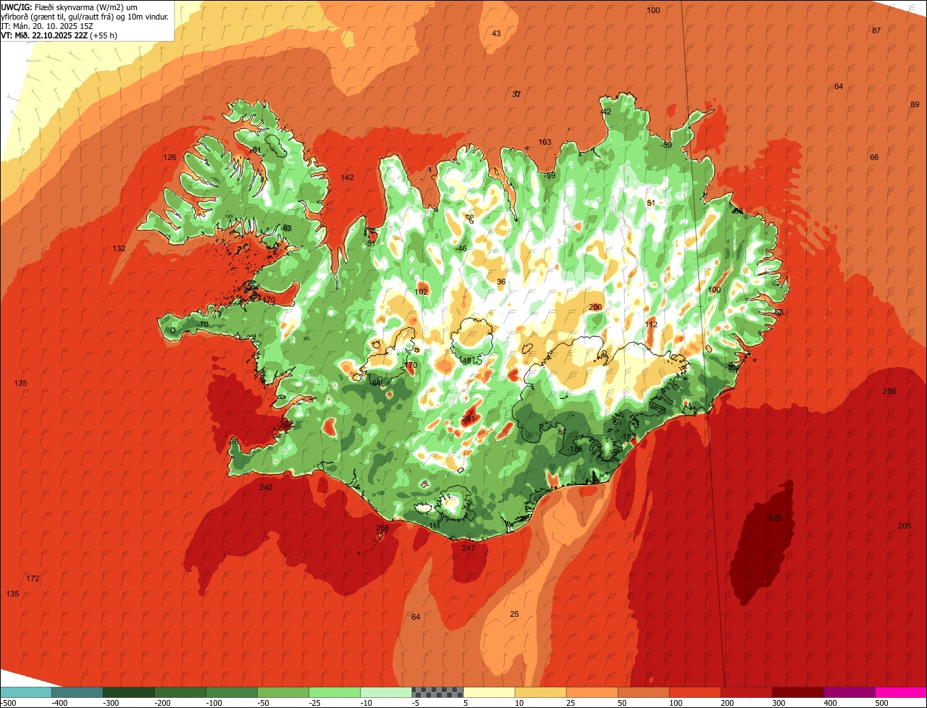Click the flux value '36' in central Iceland
Screen dimensions: 927x708
(501, 282)
